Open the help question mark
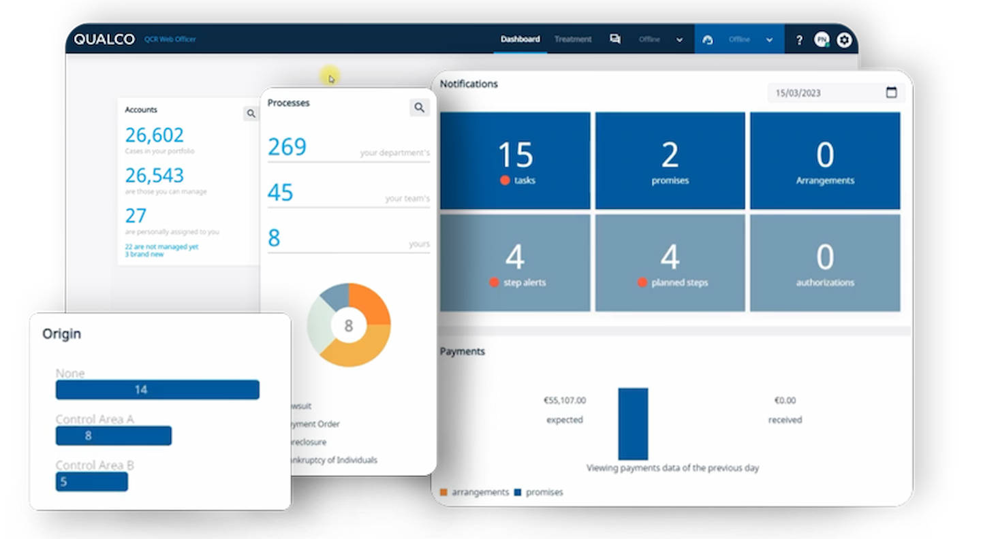 [x=799, y=40]
